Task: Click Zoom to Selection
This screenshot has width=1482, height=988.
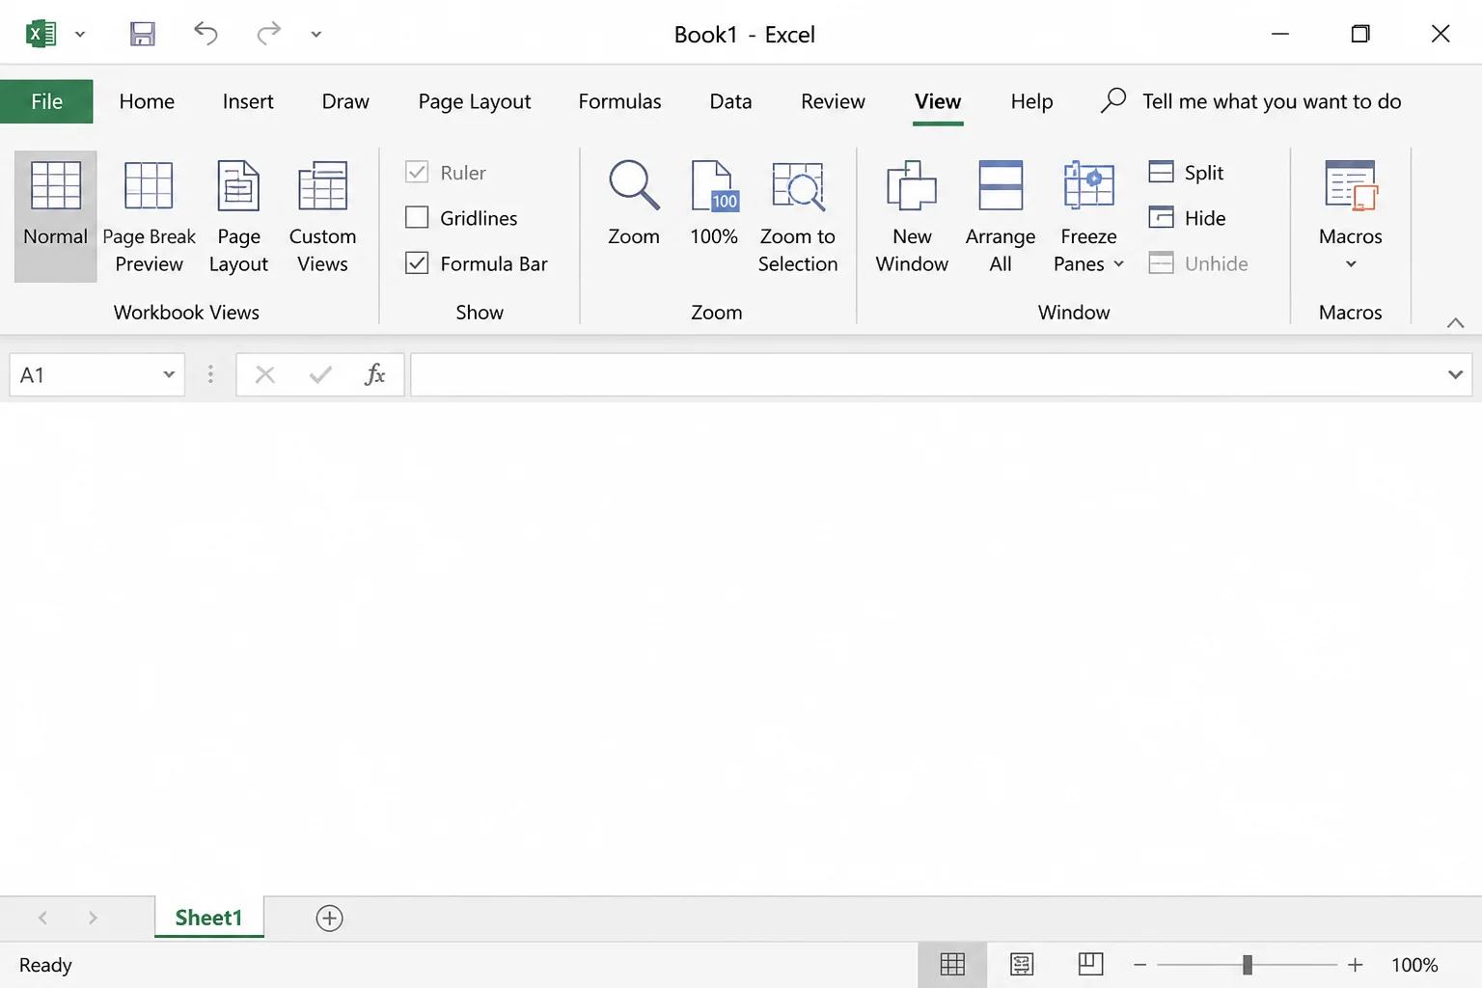Action: (x=798, y=216)
